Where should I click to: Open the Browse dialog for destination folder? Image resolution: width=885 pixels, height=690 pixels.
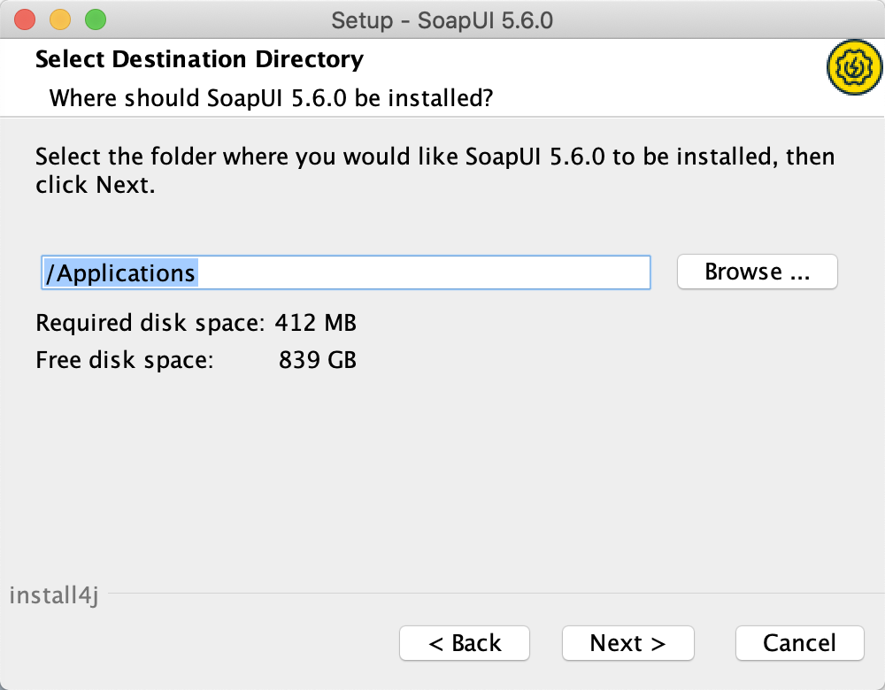click(x=757, y=272)
